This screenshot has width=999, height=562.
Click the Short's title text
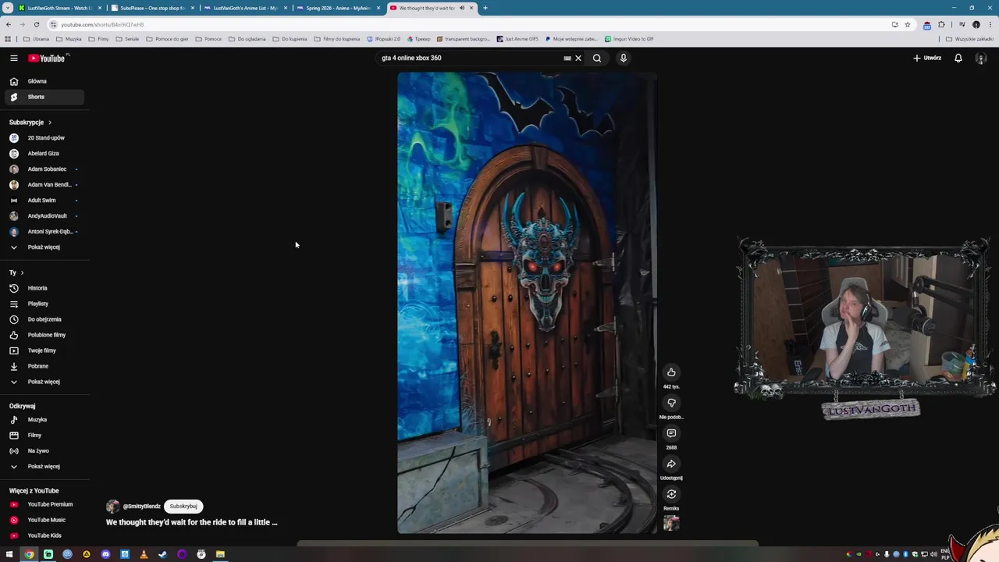coord(192,522)
